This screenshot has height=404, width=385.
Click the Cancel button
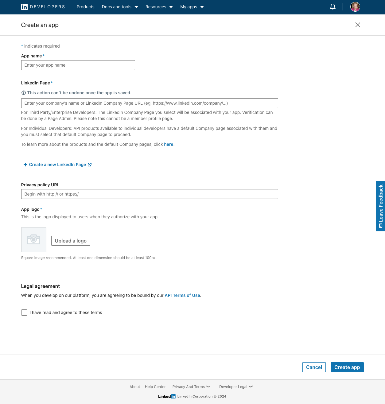pyautogui.click(x=314, y=367)
